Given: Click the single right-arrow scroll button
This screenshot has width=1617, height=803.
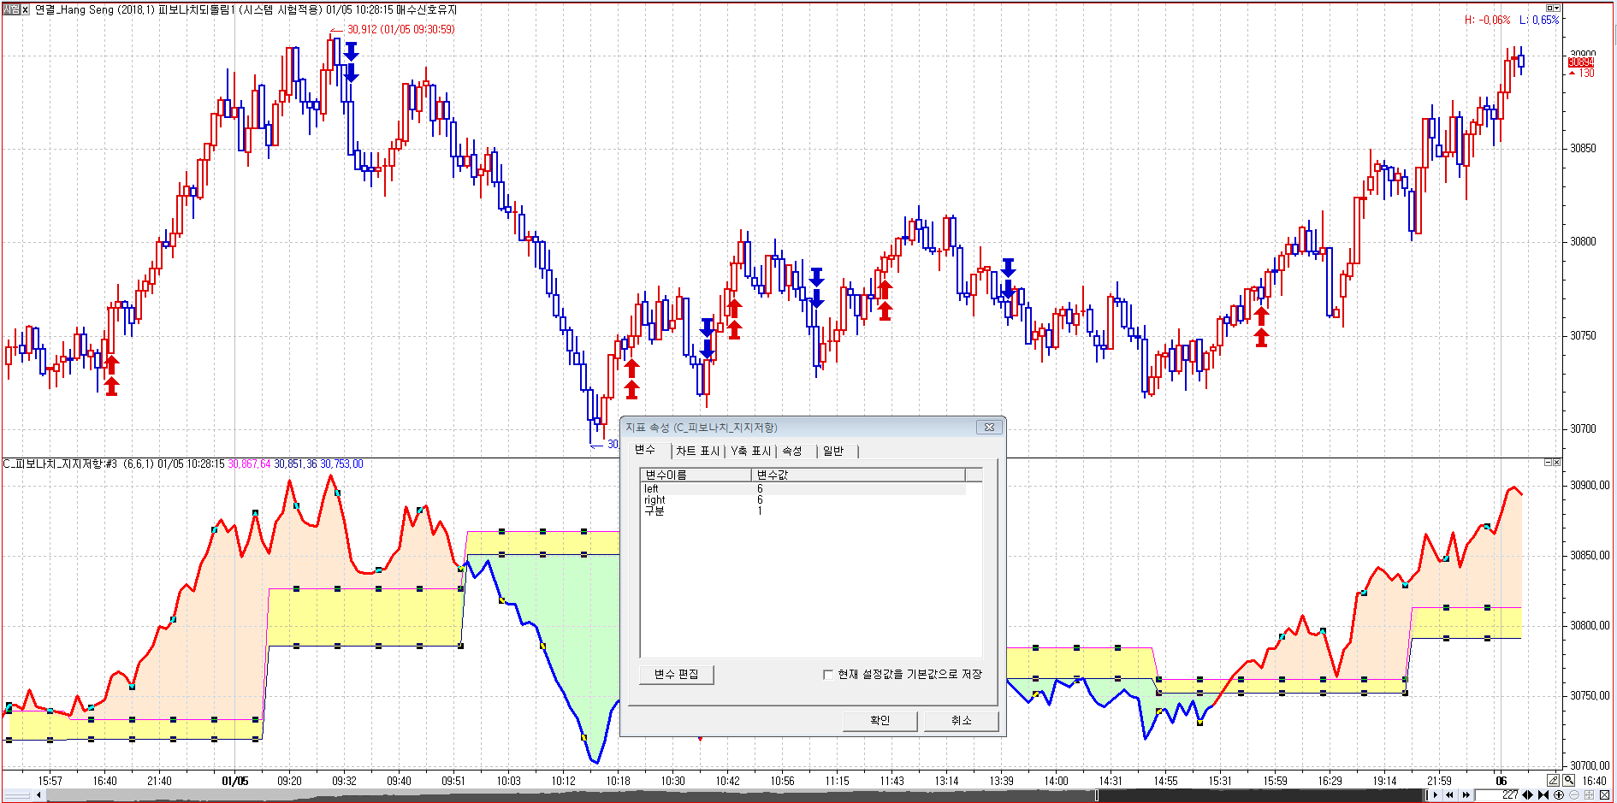Looking at the screenshot, I should pos(1436,795).
